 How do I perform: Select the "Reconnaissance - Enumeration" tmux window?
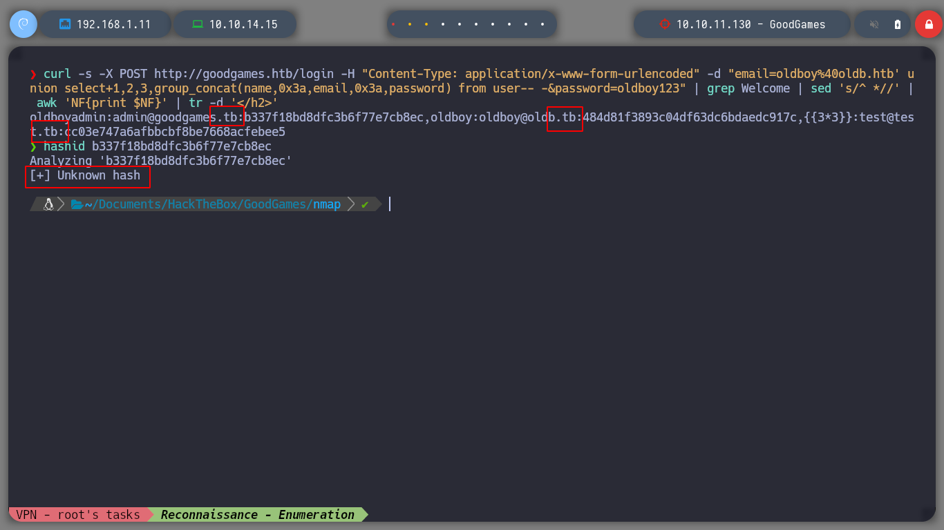point(258,515)
